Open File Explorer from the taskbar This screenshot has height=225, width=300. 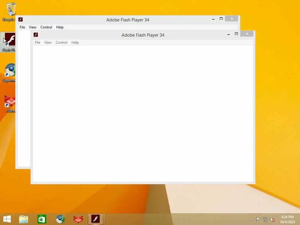pyautogui.click(x=24, y=219)
